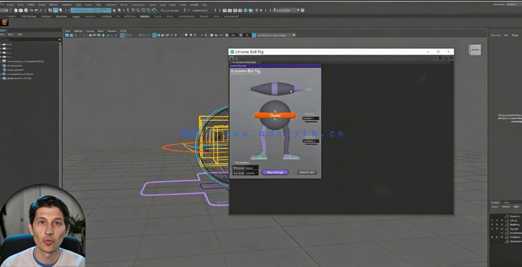Click the home icon in Extreme Ball Rig window
Screen dimensions: 522x267
(x=232, y=58)
